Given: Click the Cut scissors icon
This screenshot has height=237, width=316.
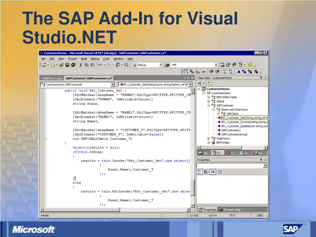Looking at the screenshot, I should pyautogui.click(x=81, y=65).
